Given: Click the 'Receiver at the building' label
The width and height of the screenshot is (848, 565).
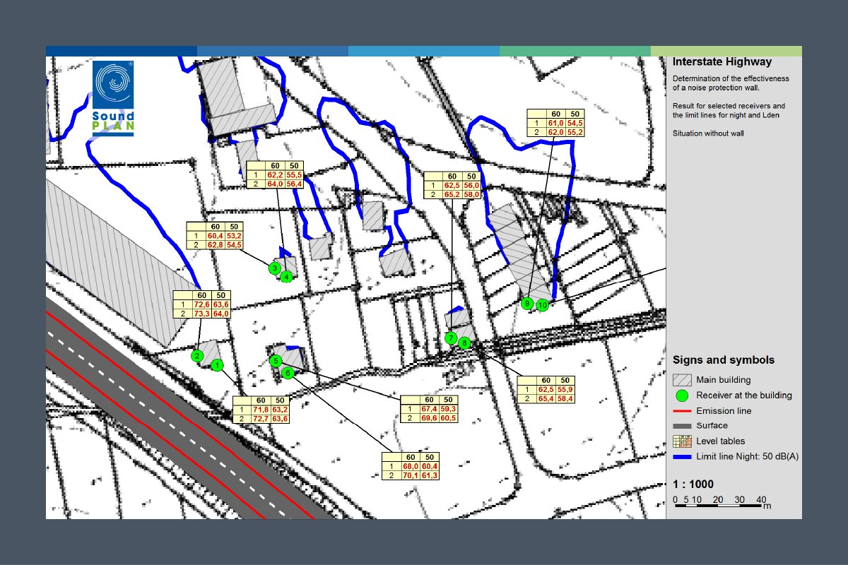Looking at the screenshot, I should [744, 395].
